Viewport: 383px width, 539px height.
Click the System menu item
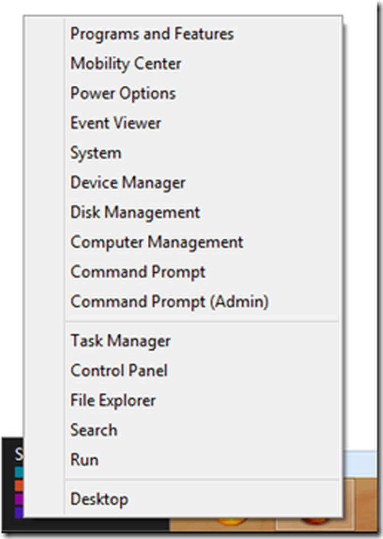click(x=95, y=153)
